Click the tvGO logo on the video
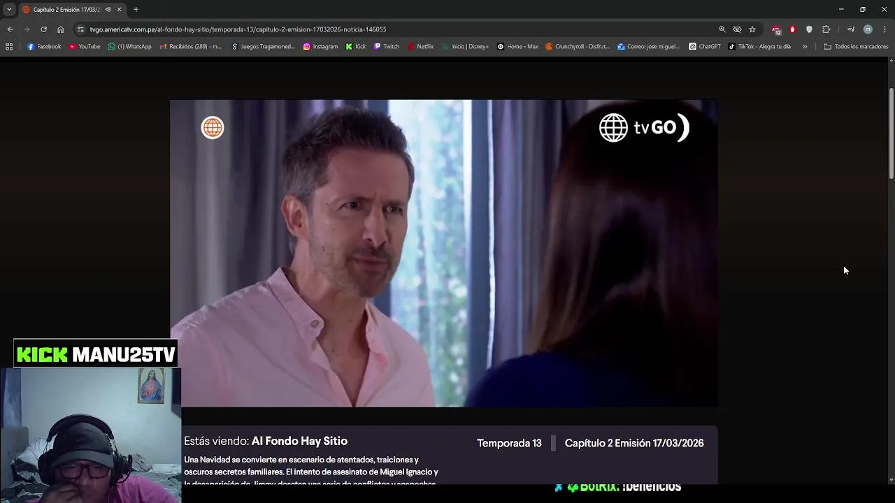The image size is (895, 503). [x=644, y=128]
